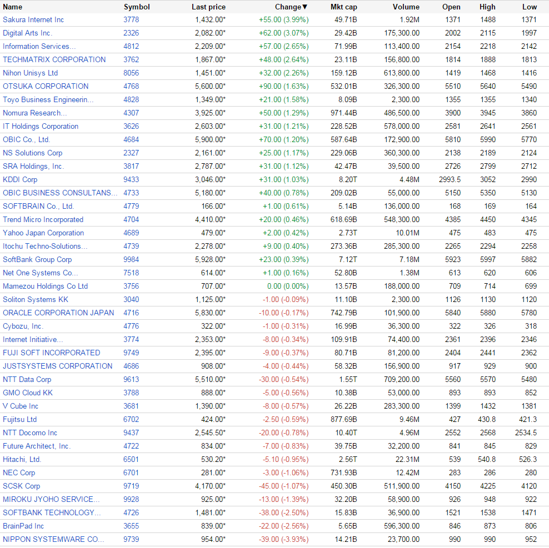Open IT Holdings Corporation link
Image resolution: width=549 pixels, height=548 pixels.
41,127
